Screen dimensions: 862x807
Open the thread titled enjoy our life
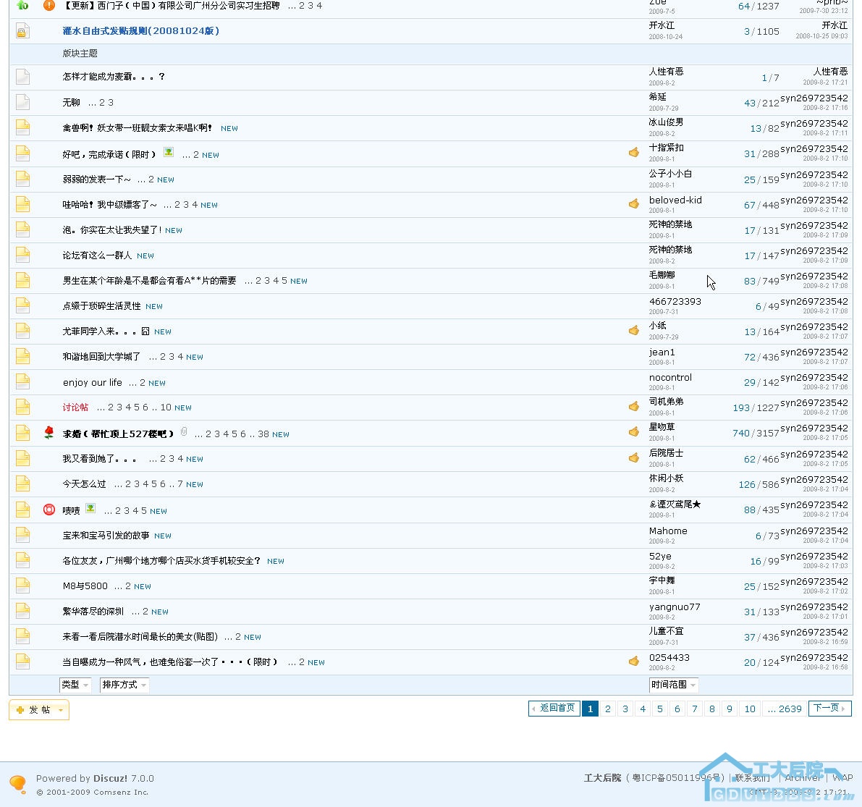[x=92, y=383]
